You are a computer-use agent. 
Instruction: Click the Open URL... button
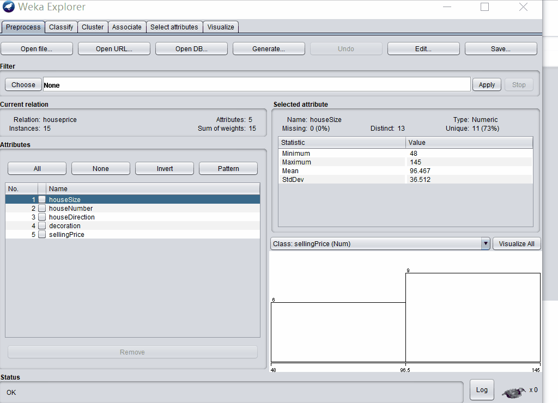pos(114,48)
